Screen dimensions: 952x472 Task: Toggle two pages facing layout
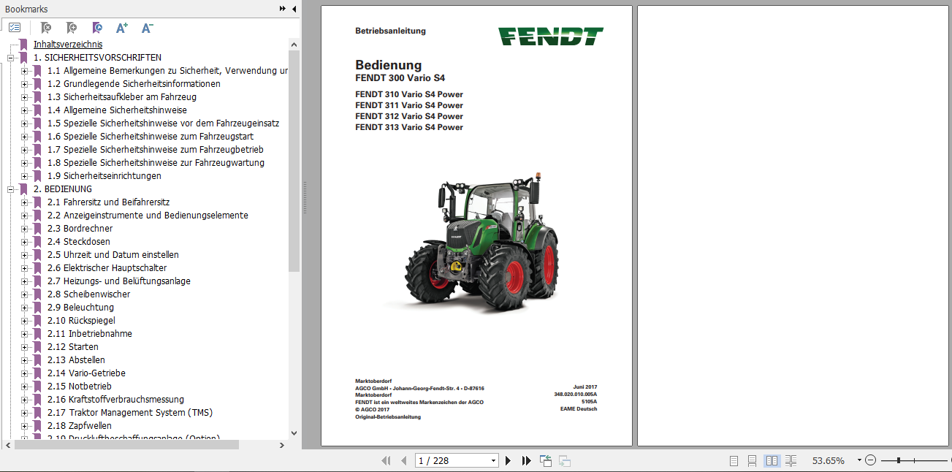tap(772, 460)
